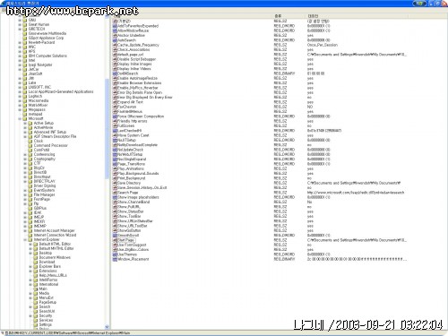Click the status bar registry path

66,333
